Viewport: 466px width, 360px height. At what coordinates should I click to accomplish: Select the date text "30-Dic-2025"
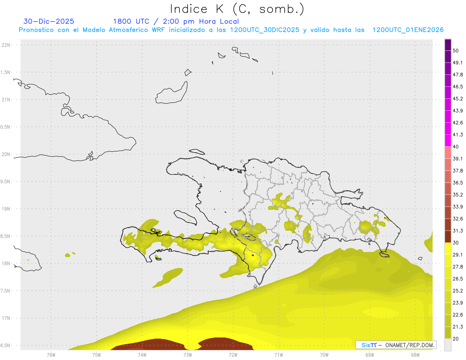pos(49,21)
